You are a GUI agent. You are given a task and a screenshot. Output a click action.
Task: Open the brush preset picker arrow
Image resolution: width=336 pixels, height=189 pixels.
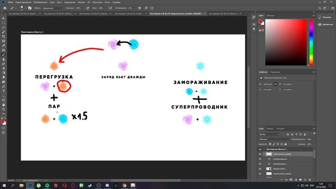tap(25, 8)
